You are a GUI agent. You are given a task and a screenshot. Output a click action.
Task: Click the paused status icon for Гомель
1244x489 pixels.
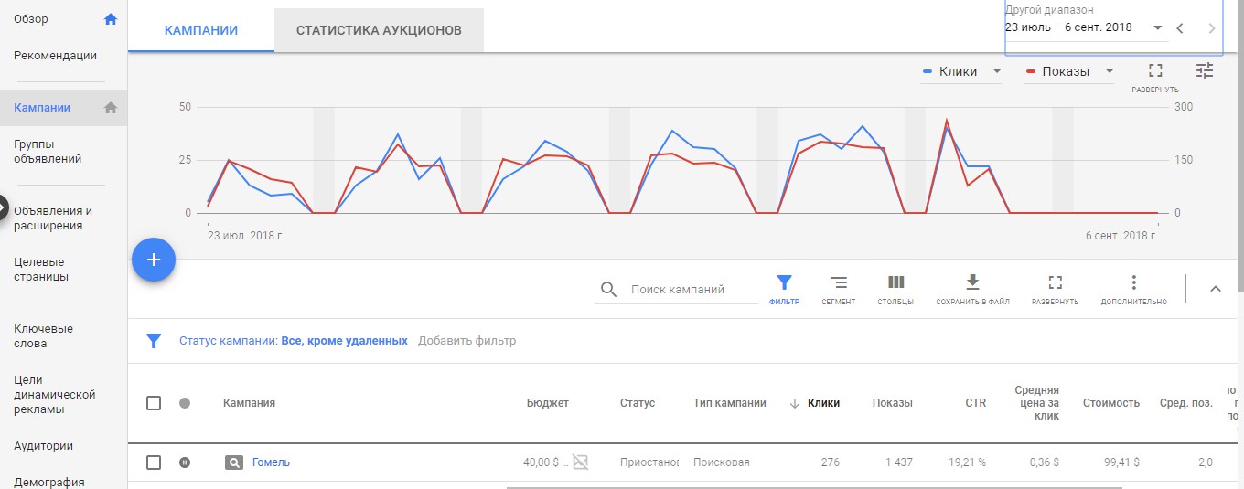pos(185,462)
